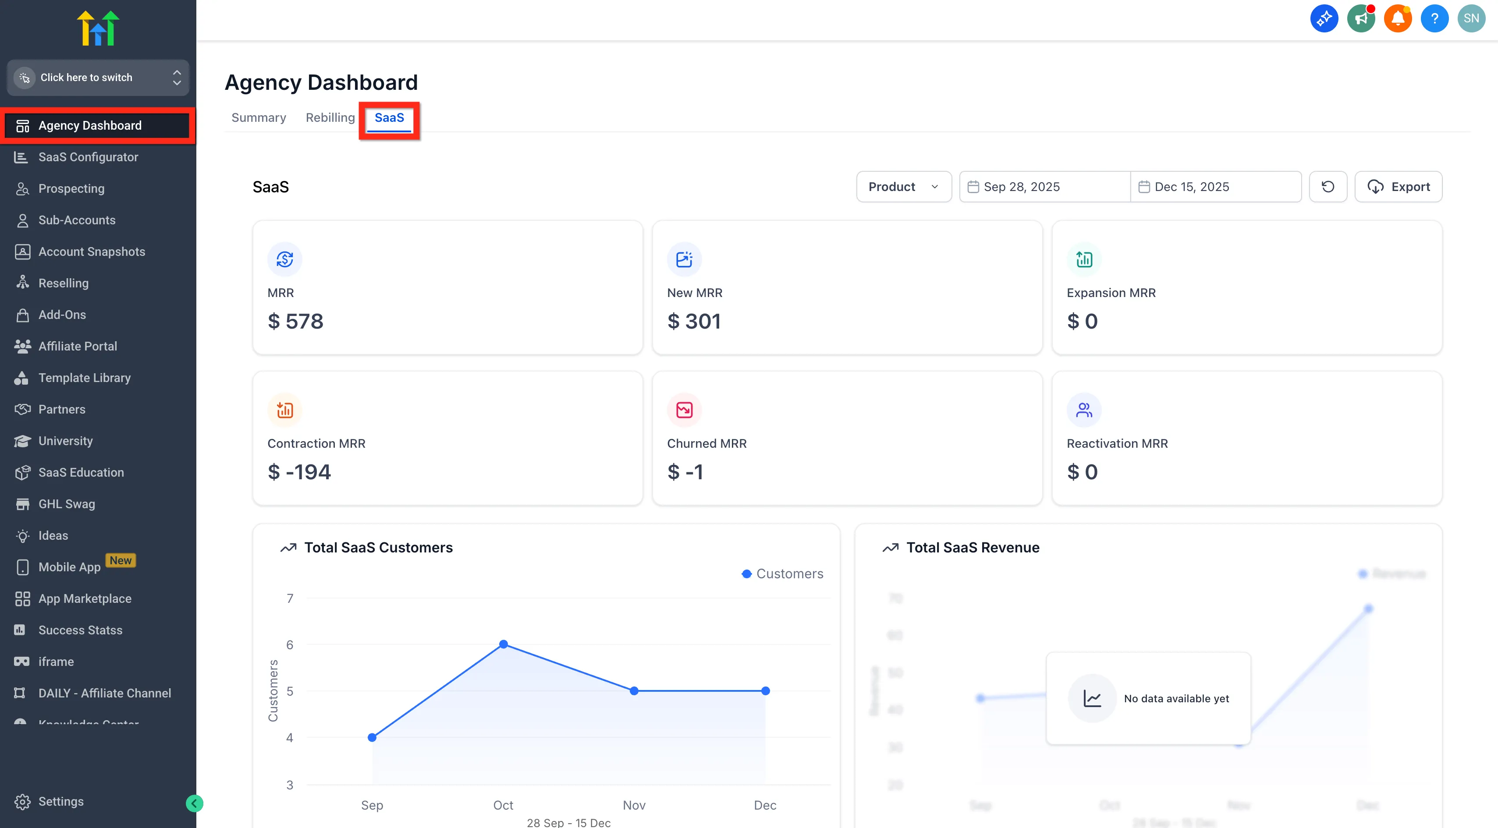
Task: Expand the 'Click here to switch' account switcher
Action: (97, 78)
